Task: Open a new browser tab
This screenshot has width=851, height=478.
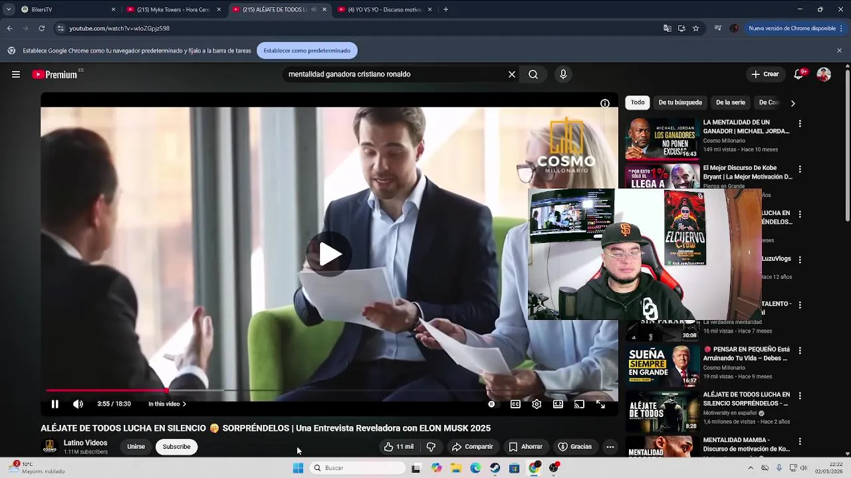Action: 445,9
